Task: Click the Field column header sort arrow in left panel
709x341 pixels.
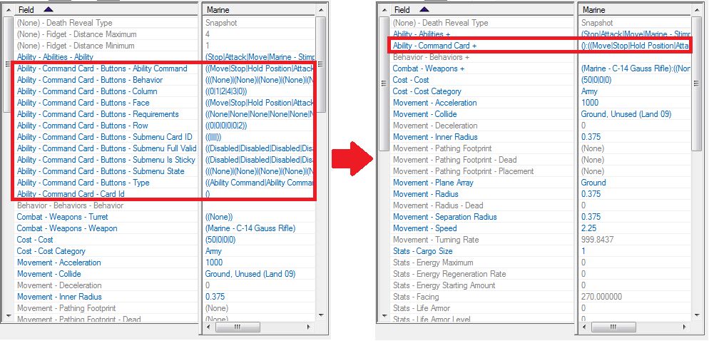Action: tap(49, 9)
